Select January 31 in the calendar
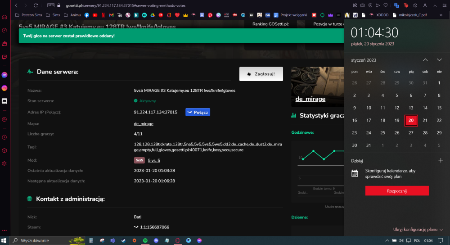 click(x=369, y=145)
